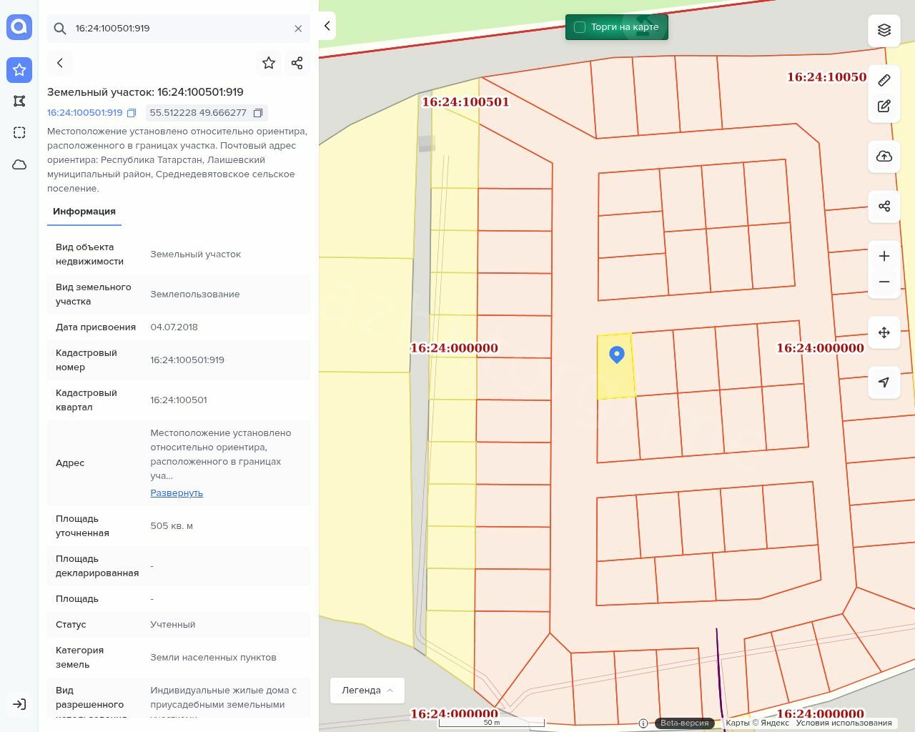
Task: Clear the search field text
Action: [x=298, y=29]
